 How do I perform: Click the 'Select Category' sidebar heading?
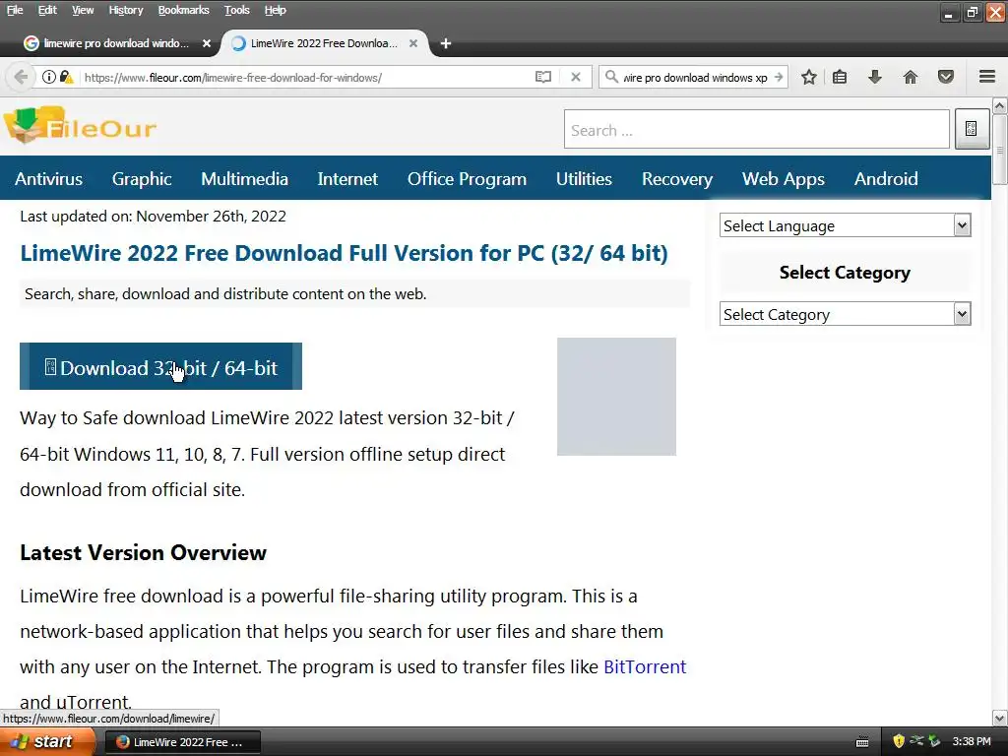tap(845, 273)
